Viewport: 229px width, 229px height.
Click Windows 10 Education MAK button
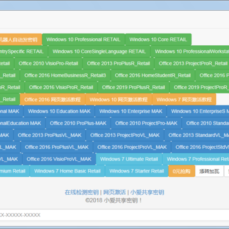[59, 111]
